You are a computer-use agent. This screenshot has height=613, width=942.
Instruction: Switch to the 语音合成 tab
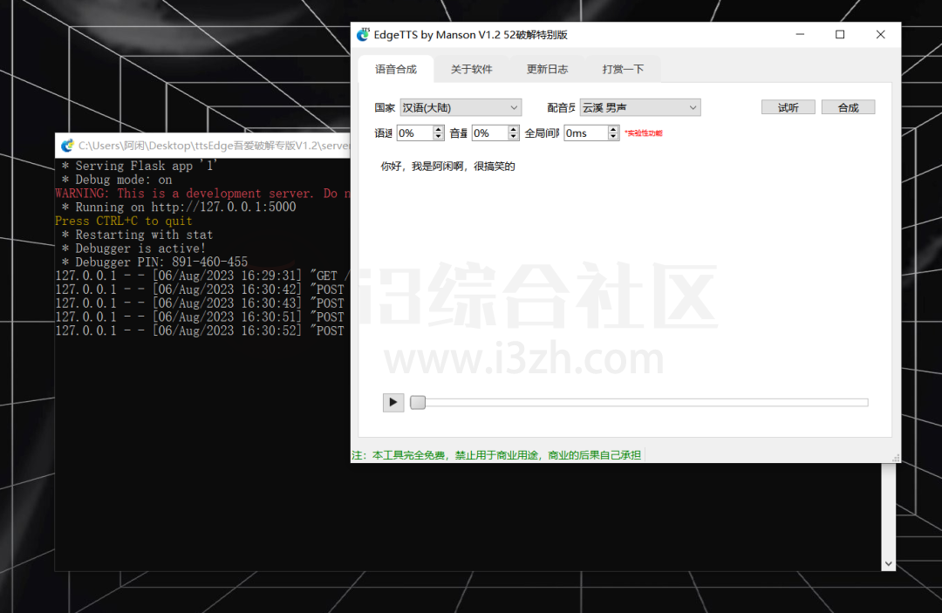396,69
